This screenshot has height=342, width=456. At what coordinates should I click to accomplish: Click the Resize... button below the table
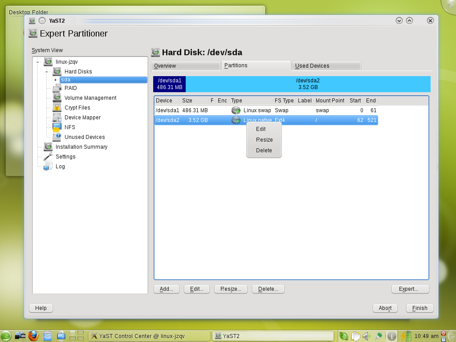pos(231,289)
